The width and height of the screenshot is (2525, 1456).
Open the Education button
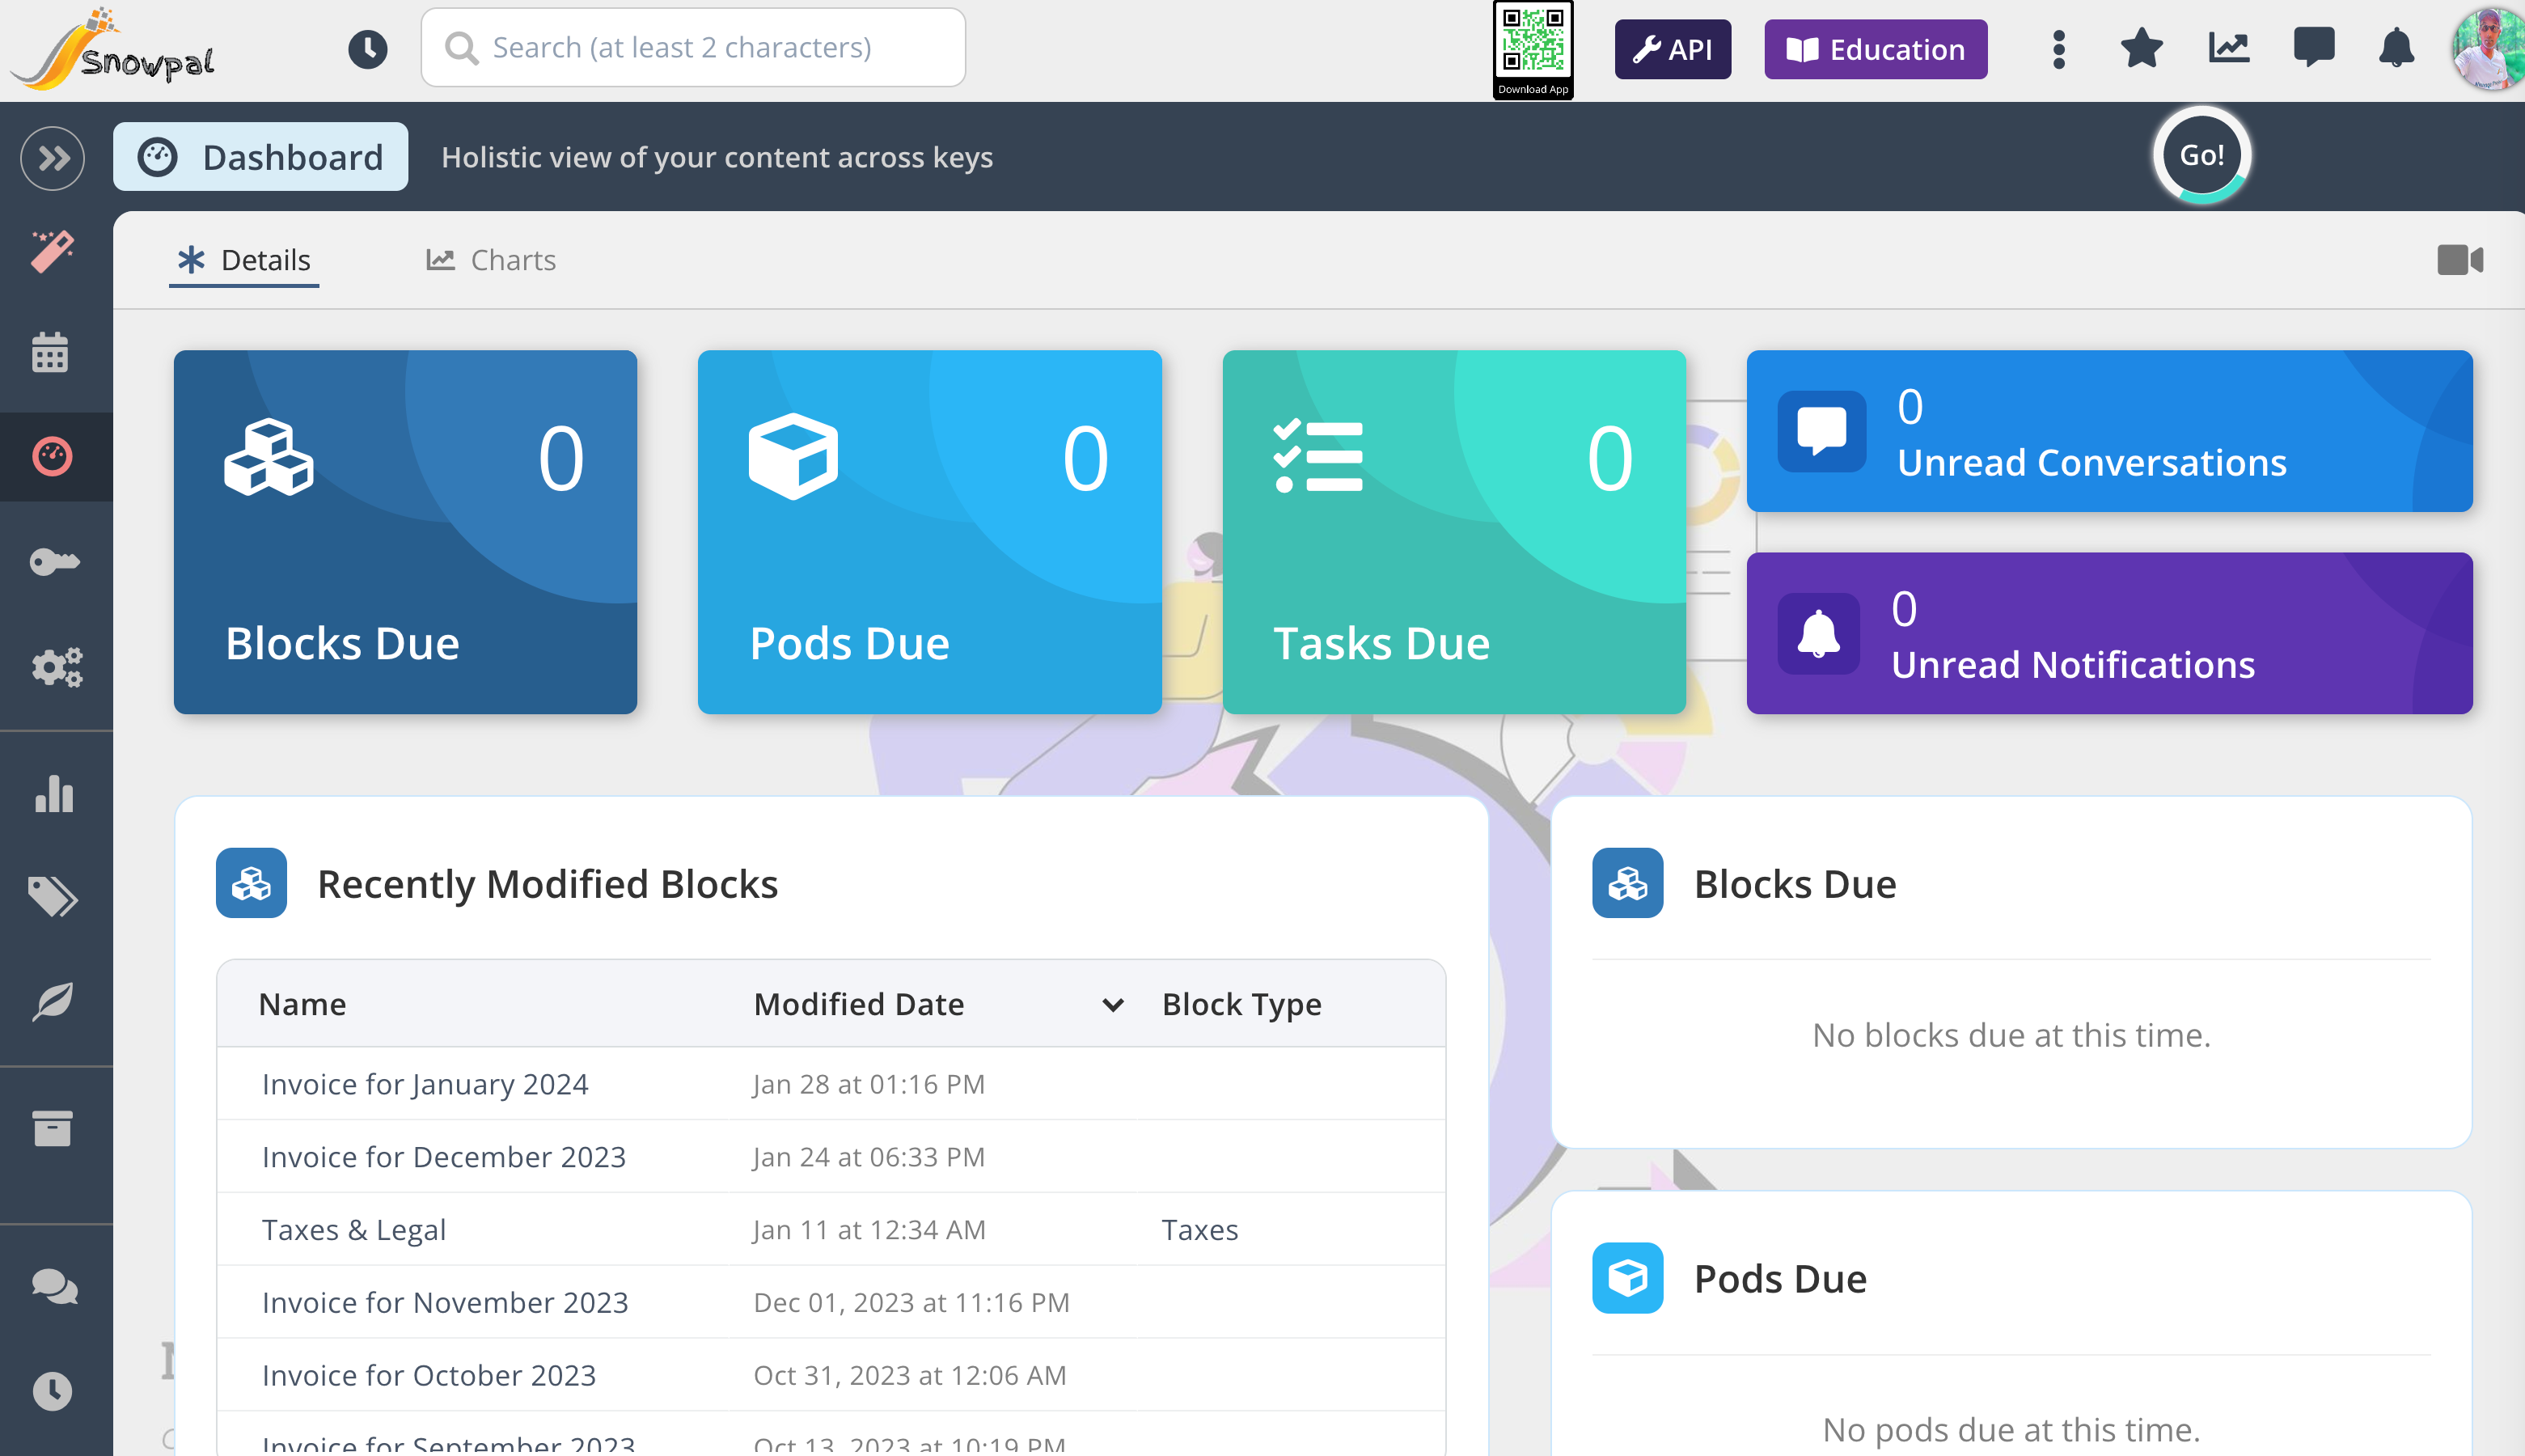[x=1876, y=49]
